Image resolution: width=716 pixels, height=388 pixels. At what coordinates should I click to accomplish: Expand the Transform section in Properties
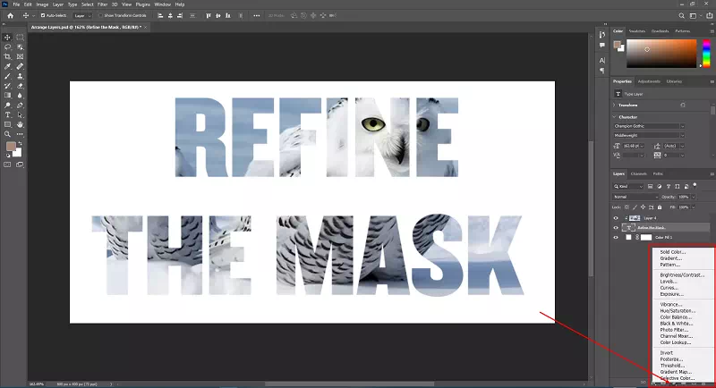coord(614,105)
